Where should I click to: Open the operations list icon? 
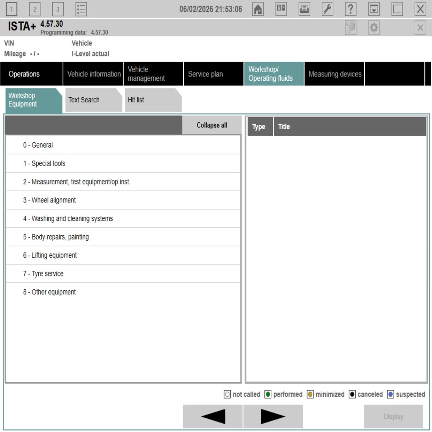[x=81, y=9]
